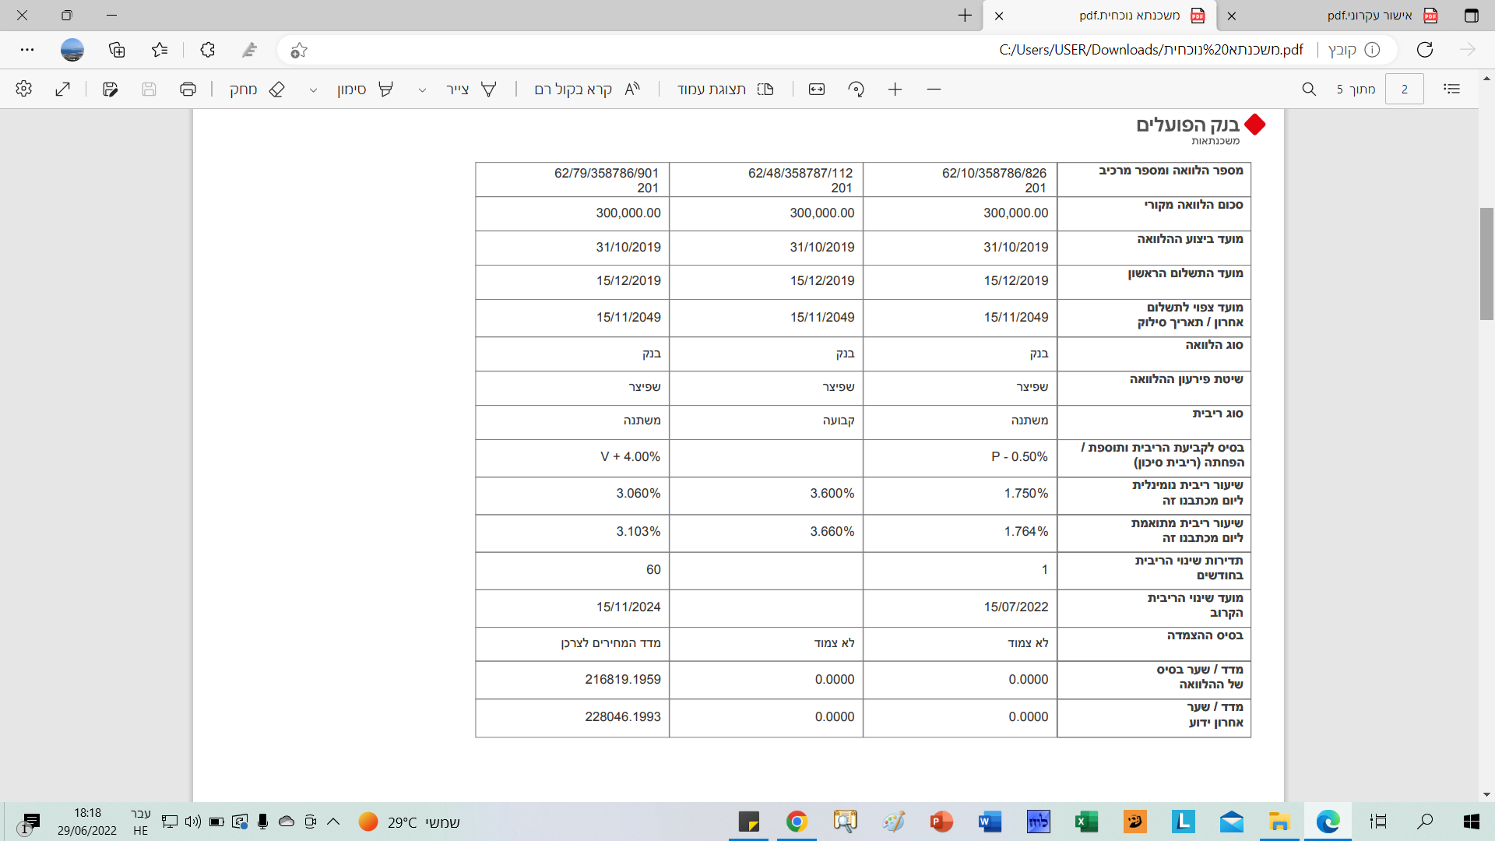
Task: Click the page number input field
Action: point(1405,90)
